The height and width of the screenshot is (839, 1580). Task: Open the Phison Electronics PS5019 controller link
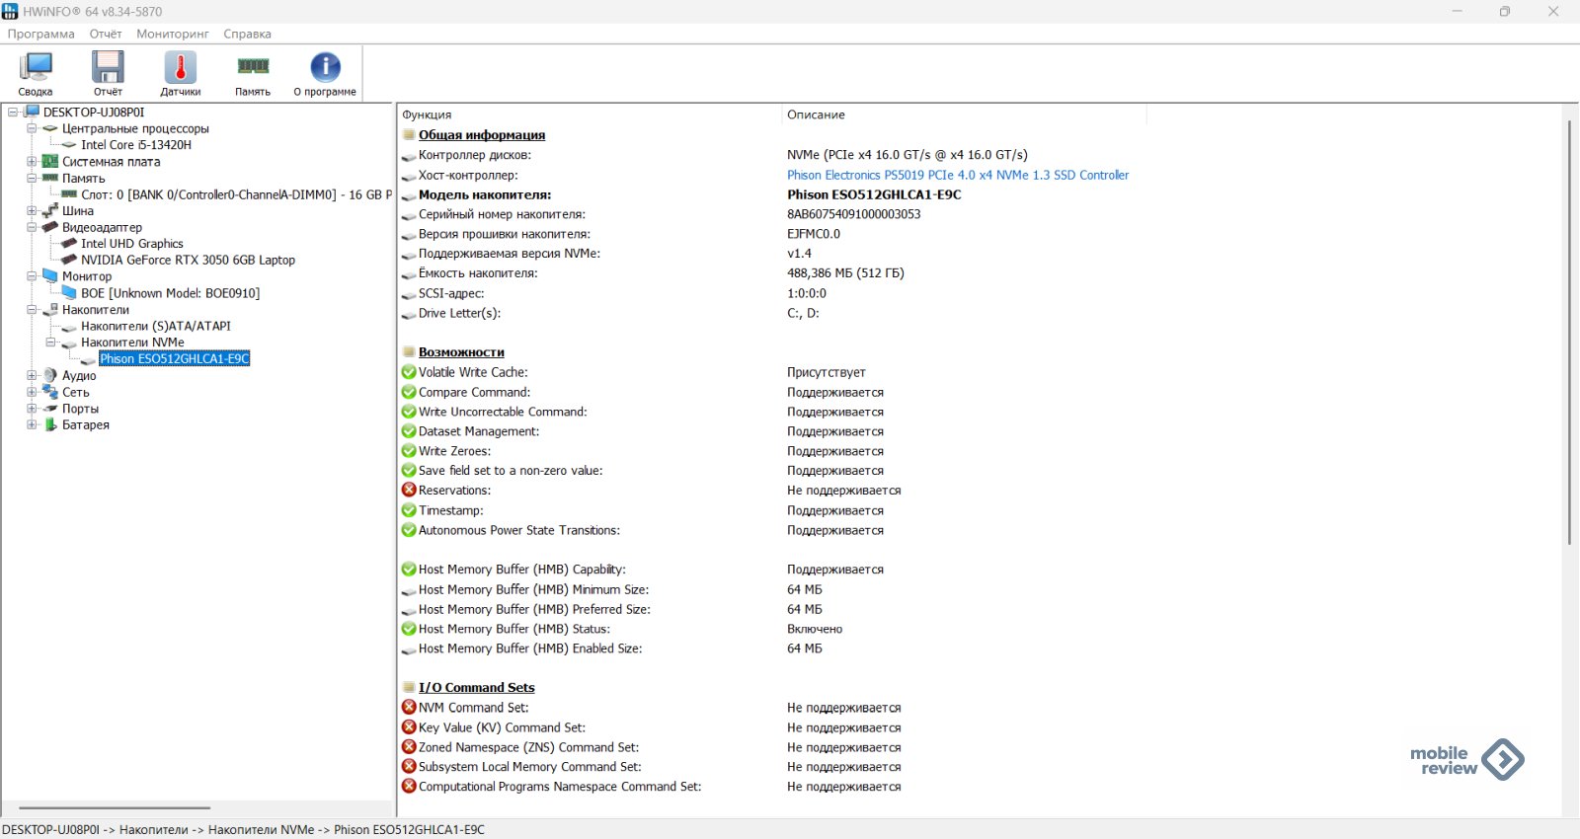coord(957,175)
